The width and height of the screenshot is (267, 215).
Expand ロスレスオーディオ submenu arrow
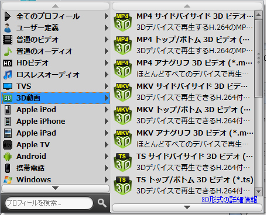(x=106, y=75)
